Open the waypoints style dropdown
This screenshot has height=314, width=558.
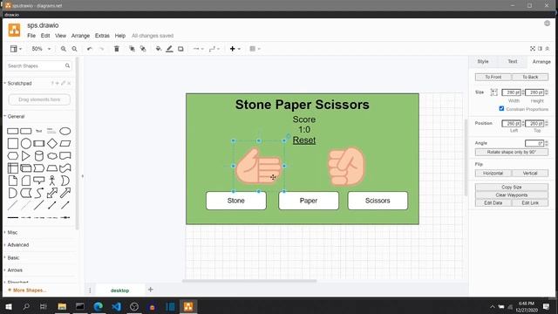[214, 49]
